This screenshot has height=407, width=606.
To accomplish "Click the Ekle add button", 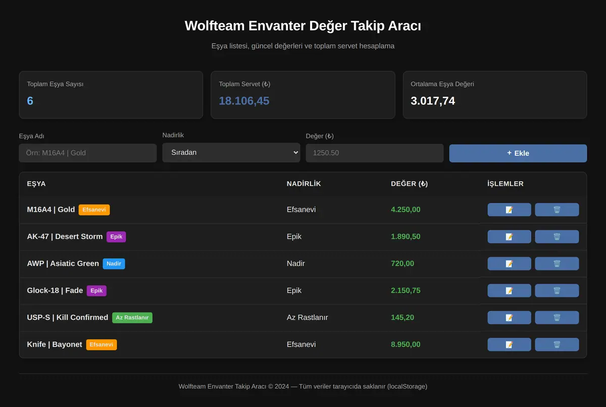I will tap(518, 153).
